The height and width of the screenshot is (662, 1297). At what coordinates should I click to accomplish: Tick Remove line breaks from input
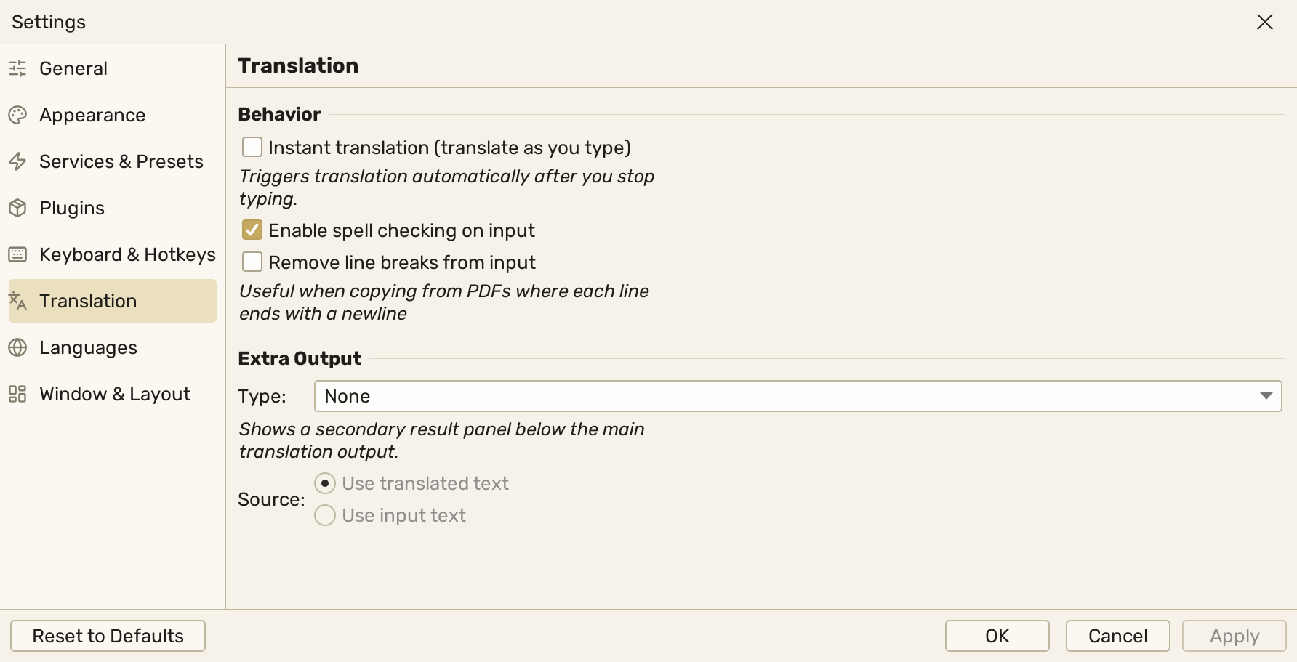pyautogui.click(x=252, y=262)
